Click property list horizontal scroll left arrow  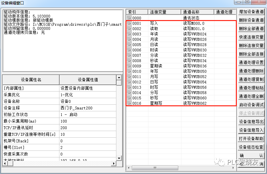[5, 163]
